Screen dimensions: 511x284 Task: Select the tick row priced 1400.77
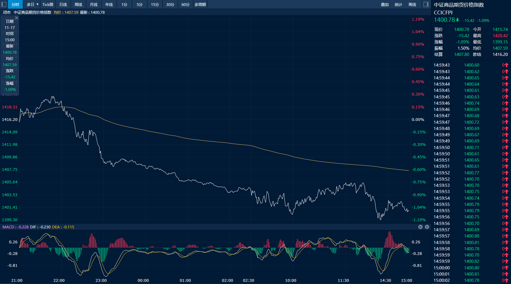pos(471,173)
